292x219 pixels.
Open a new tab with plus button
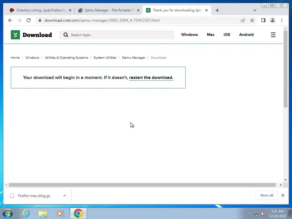click(217, 10)
